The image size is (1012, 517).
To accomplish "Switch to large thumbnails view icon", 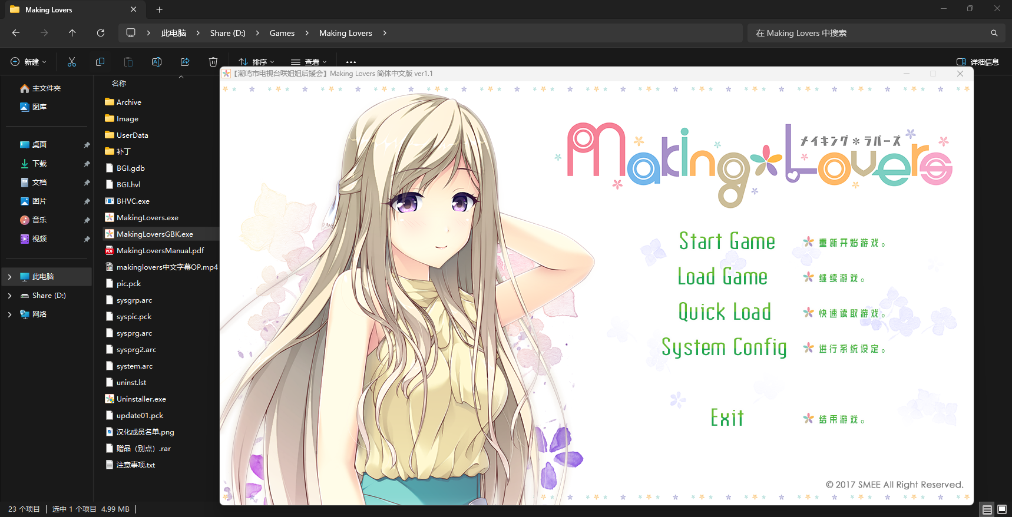I will click(1002, 509).
